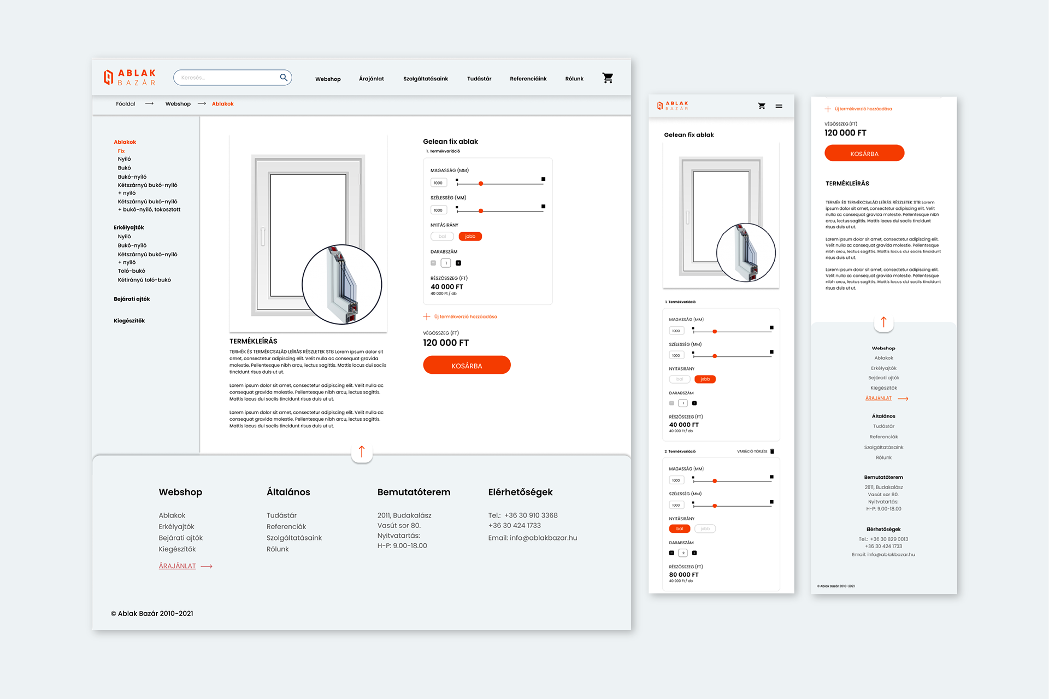Screen dimensions: 1049x699
Task: Click plus icon to add new product version
Action: 427,316
